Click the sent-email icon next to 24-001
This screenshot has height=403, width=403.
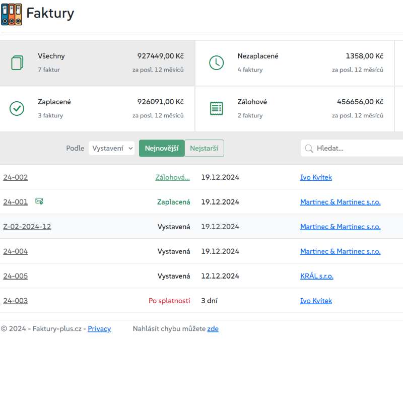point(39,201)
